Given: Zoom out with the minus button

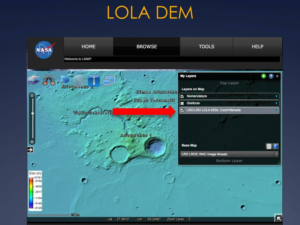Looking at the screenshot, I should click(32, 142).
